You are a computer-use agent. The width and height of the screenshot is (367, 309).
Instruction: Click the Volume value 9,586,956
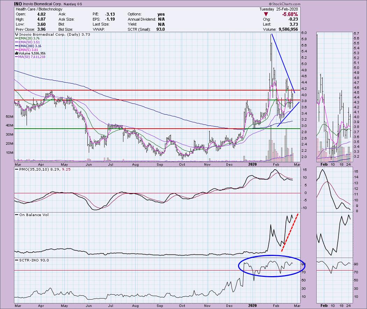coord(288,29)
